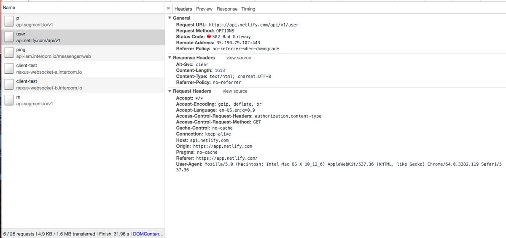View source of Response Headers
Image resolution: width=506 pixels, height=238 pixels.
tap(239, 58)
